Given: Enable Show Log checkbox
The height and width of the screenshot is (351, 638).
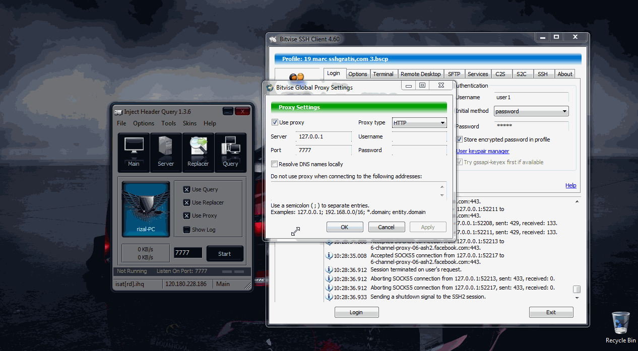Looking at the screenshot, I should [186, 230].
